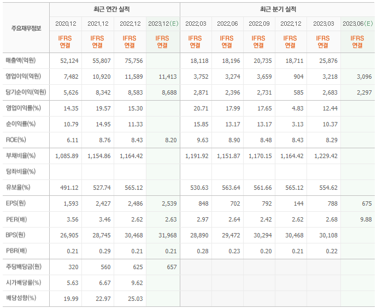Click the quarterly operating profit estimate 3,096
Viewport: 377px width, 308px height.
click(364, 77)
